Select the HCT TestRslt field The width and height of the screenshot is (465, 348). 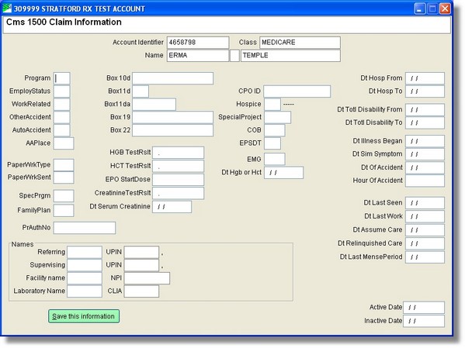[x=179, y=166]
